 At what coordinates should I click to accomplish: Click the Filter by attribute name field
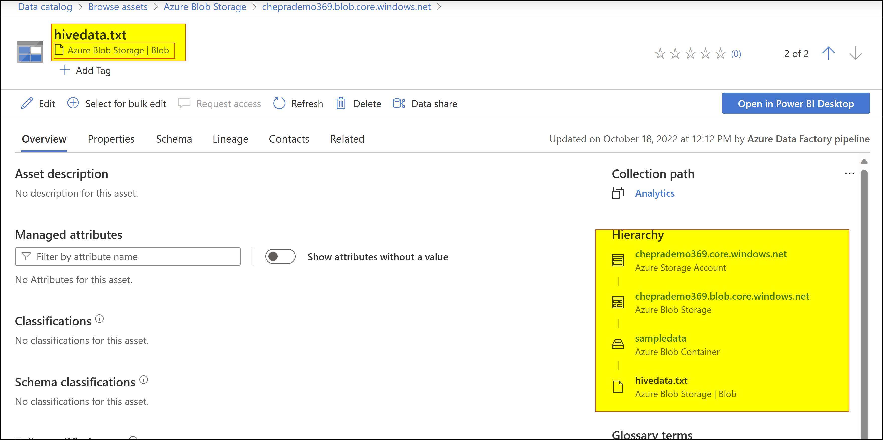coord(127,256)
